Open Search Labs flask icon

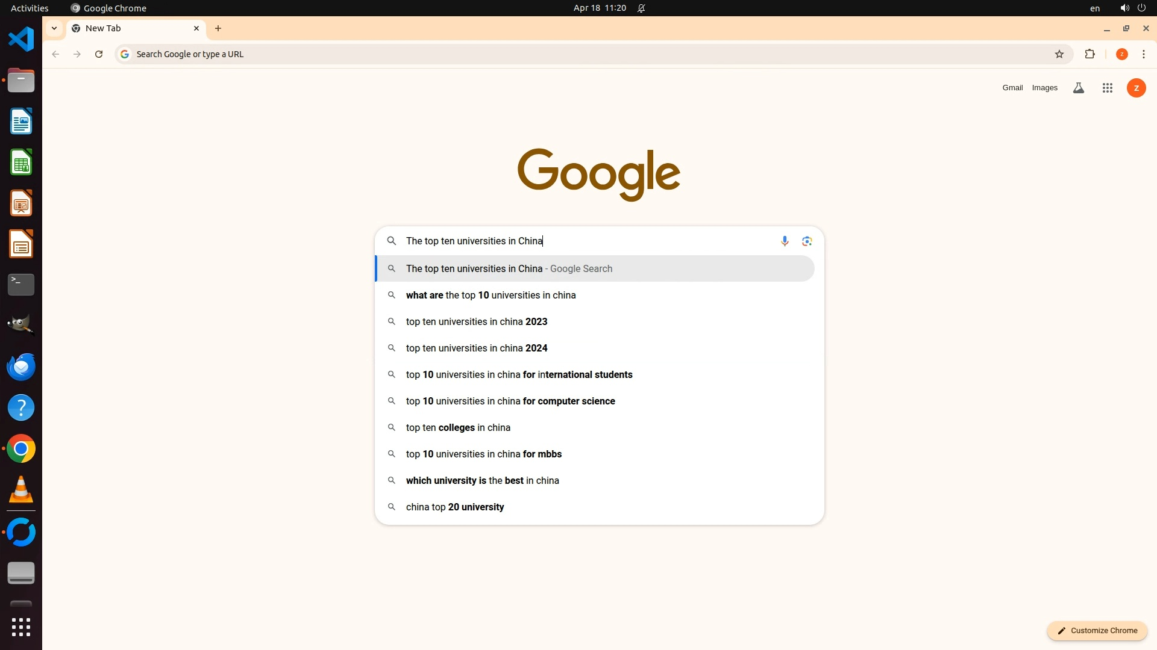[x=1079, y=88]
